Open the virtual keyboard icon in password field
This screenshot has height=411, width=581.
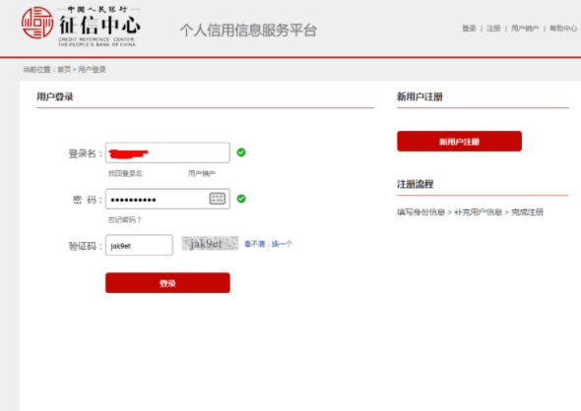(x=217, y=199)
